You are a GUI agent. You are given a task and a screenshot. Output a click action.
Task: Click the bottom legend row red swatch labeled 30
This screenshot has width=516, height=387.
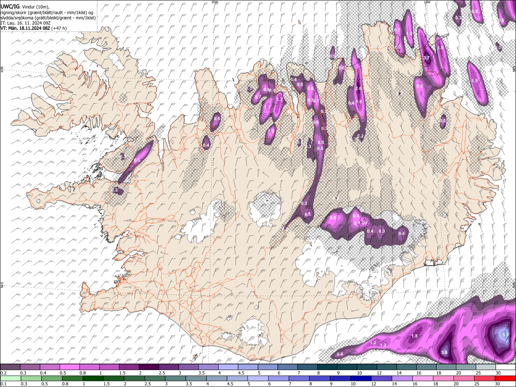(x=505, y=378)
